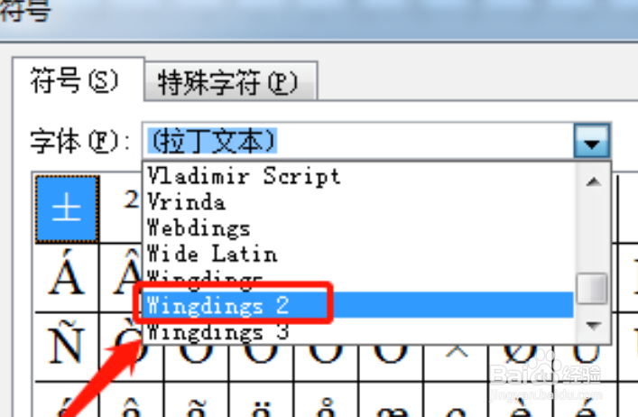Select Wingdings 3 in the font list
The width and height of the screenshot is (638, 417).
(x=358, y=331)
